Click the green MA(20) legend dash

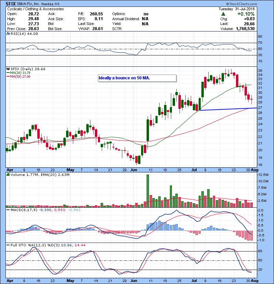point(8,73)
